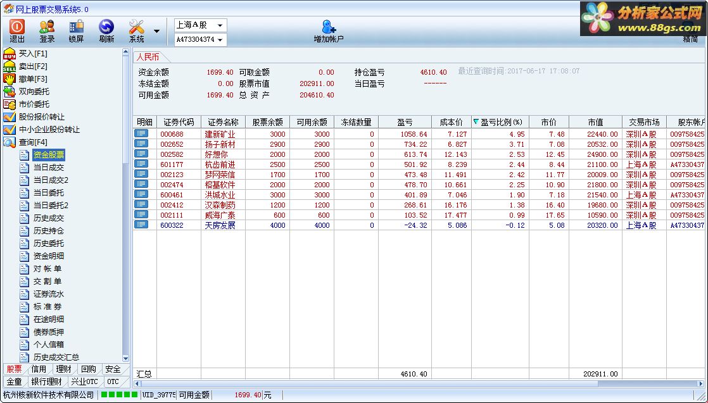708x403 pixels.
Task: Switch to the 回购 bottom tab
Action: tap(89, 369)
